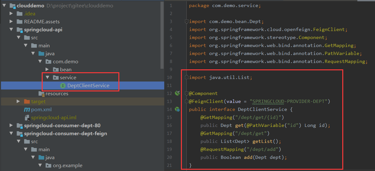Select the README.assets folder label
The width and height of the screenshot is (375, 171).
coord(42,22)
